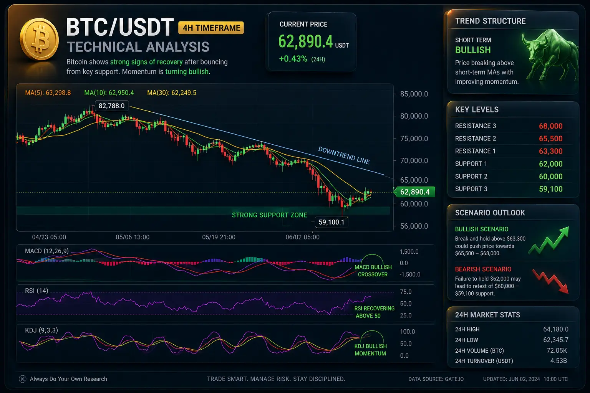Click the icon beside Always Do Your Own Research
Screen dimensions: 590x393
[x=23, y=379]
